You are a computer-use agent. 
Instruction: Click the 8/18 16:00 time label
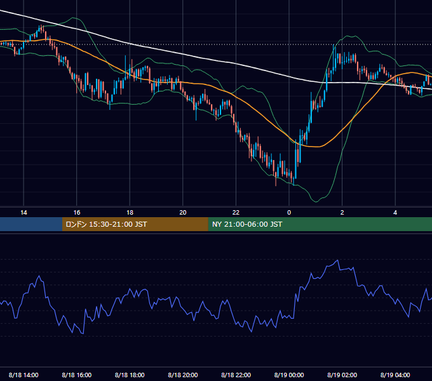[x=77, y=375]
